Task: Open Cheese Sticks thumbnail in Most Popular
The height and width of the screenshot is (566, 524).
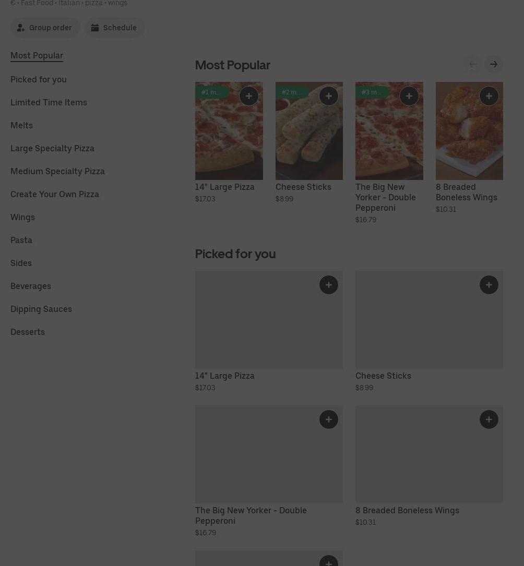Action: (x=309, y=136)
